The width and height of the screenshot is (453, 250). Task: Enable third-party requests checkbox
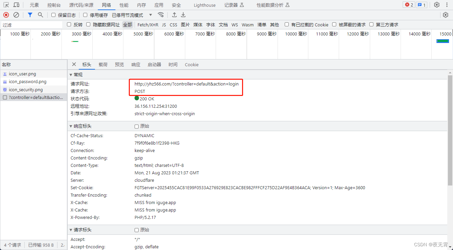point(371,24)
